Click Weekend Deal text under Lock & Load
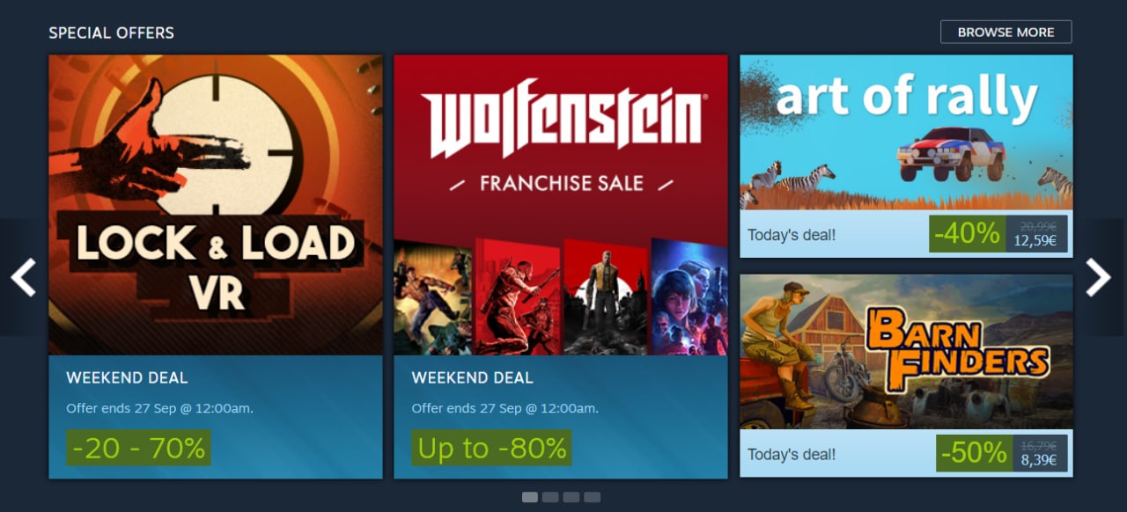 [x=127, y=378]
